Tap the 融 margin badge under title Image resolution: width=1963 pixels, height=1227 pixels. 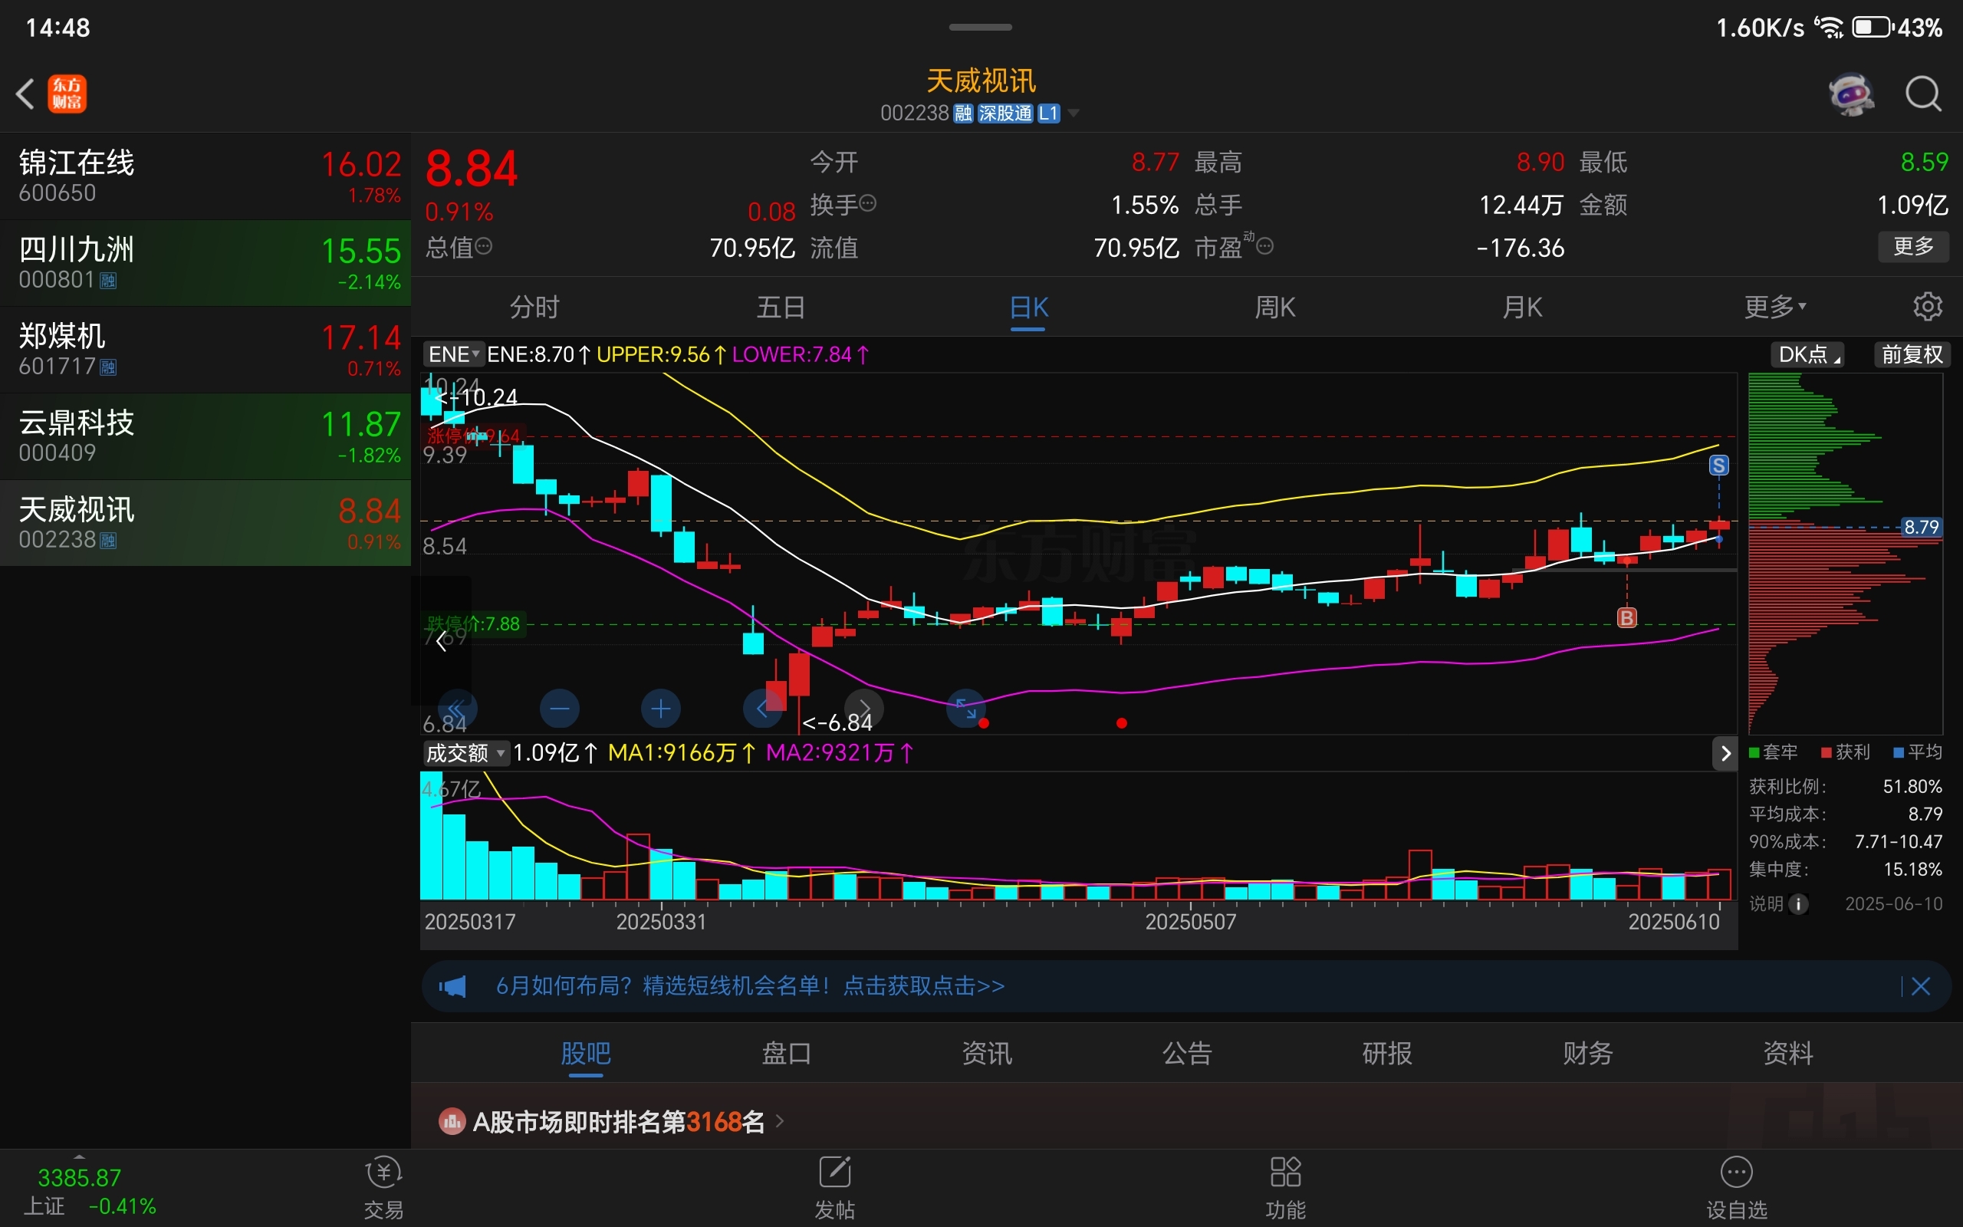tap(963, 113)
